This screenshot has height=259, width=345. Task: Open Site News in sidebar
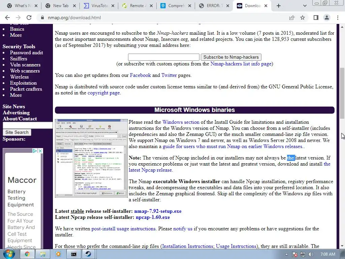pyautogui.click(x=14, y=107)
